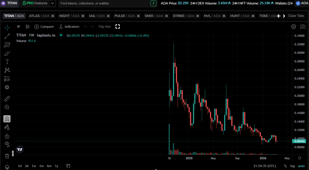This screenshot has width=309, height=170.
Task: Open the ADA currency selector
Action: [x=302, y=3]
